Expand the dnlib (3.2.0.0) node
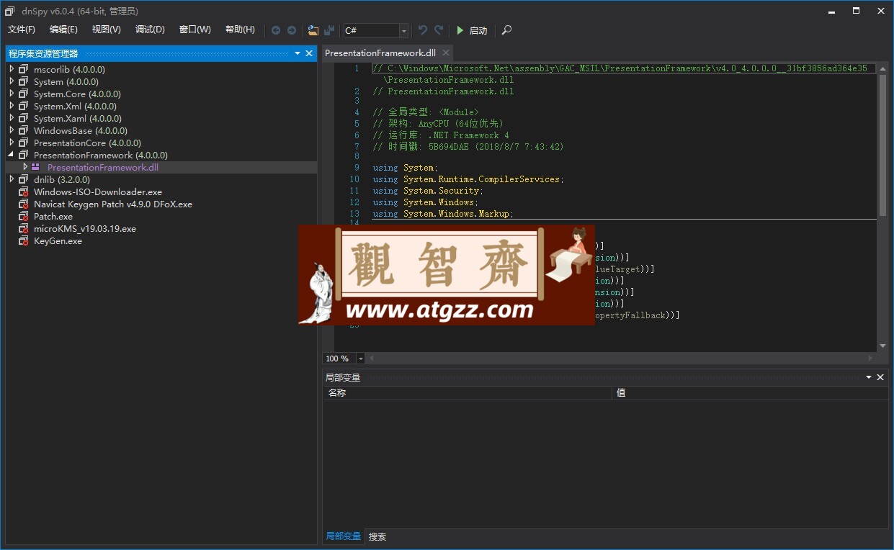This screenshot has height=550, width=894. 12,180
